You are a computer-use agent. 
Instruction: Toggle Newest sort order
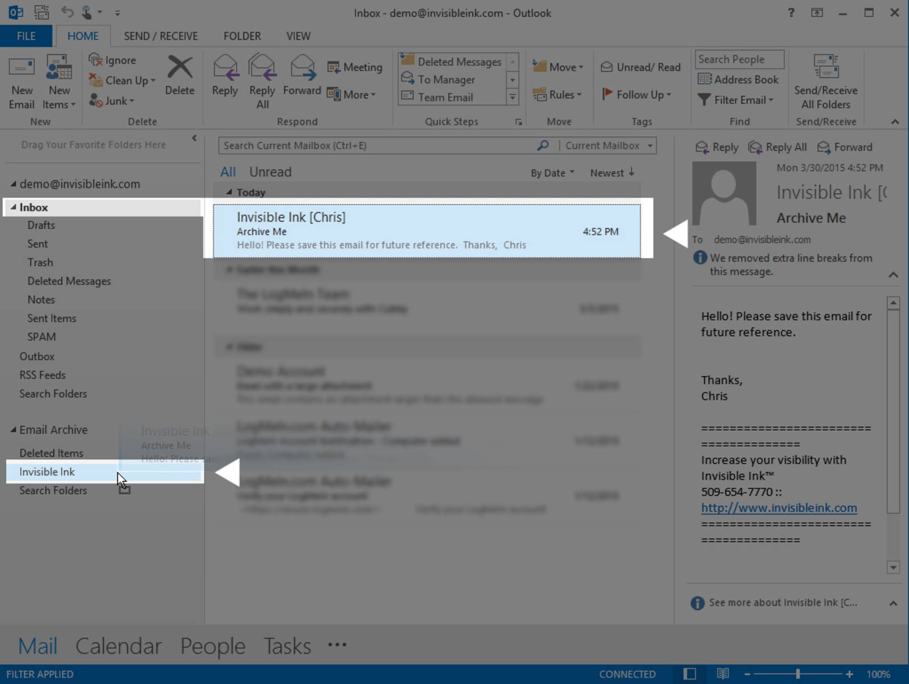tap(612, 173)
